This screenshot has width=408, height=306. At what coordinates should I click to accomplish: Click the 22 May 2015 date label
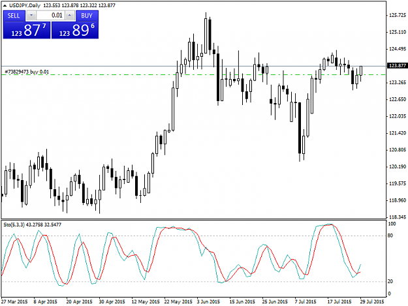(178, 301)
